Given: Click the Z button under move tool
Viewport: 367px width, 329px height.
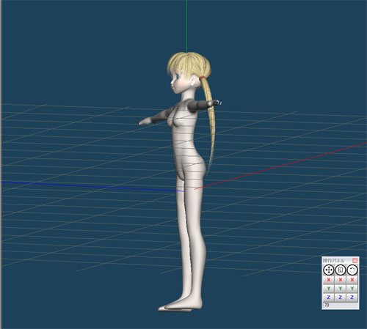Looking at the screenshot, I should click(x=329, y=297).
